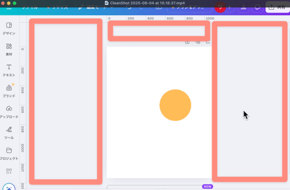Image resolution: width=290 pixels, height=190 pixels.
Task: Click the duplicate page icon above canvas
Action: (x=198, y=42)
